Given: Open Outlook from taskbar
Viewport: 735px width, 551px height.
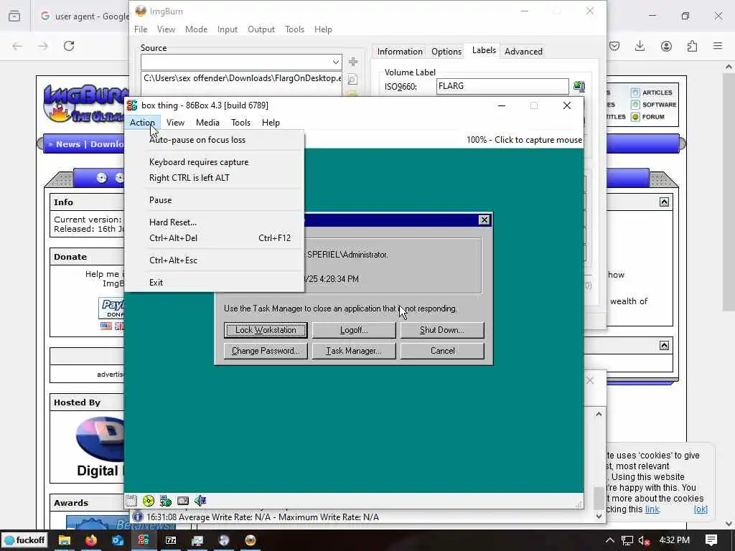Looking at the screenshot, I should (x=117, y=540).
